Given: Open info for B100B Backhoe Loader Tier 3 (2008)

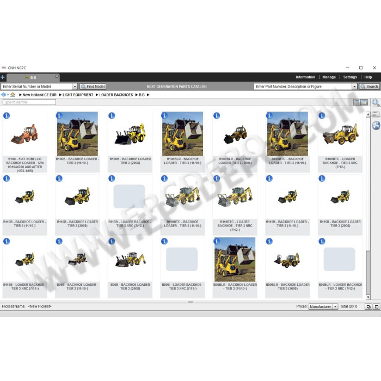Looking at the screenshot, I should pyautogui.click(x=112, y=115).
